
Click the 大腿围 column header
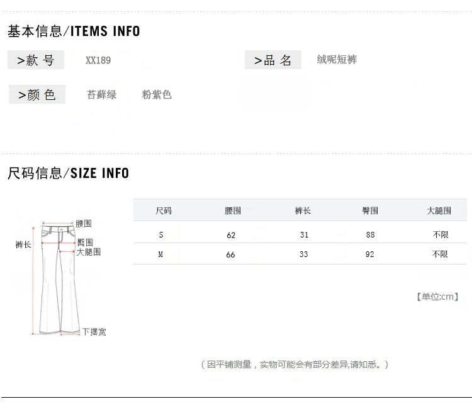tap(439, 210)
